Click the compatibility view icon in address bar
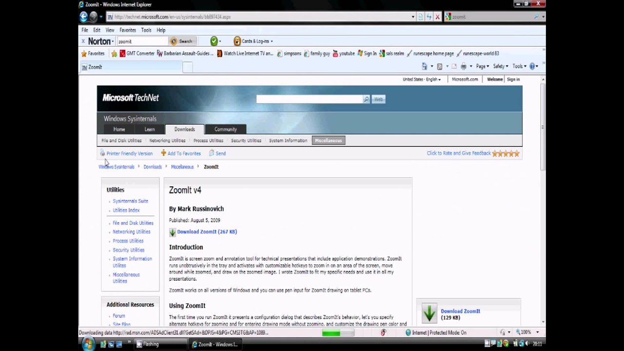The height and width of the screenshot is (351, 624). point(421,17)
